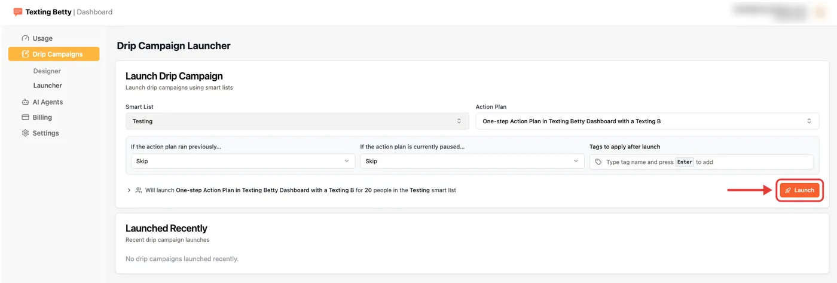
Task: Click the Drip Campaigns edit icon
Action: point(25,54)
